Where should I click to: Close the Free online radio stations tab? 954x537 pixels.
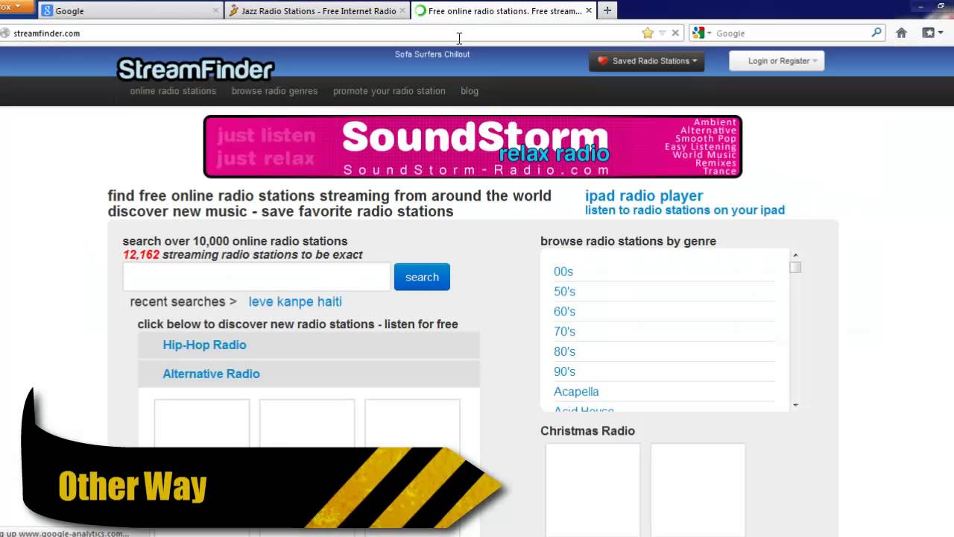point(589,10)
